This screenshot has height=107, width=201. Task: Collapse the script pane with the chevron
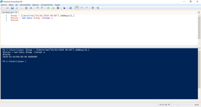(x=199, y=12)
